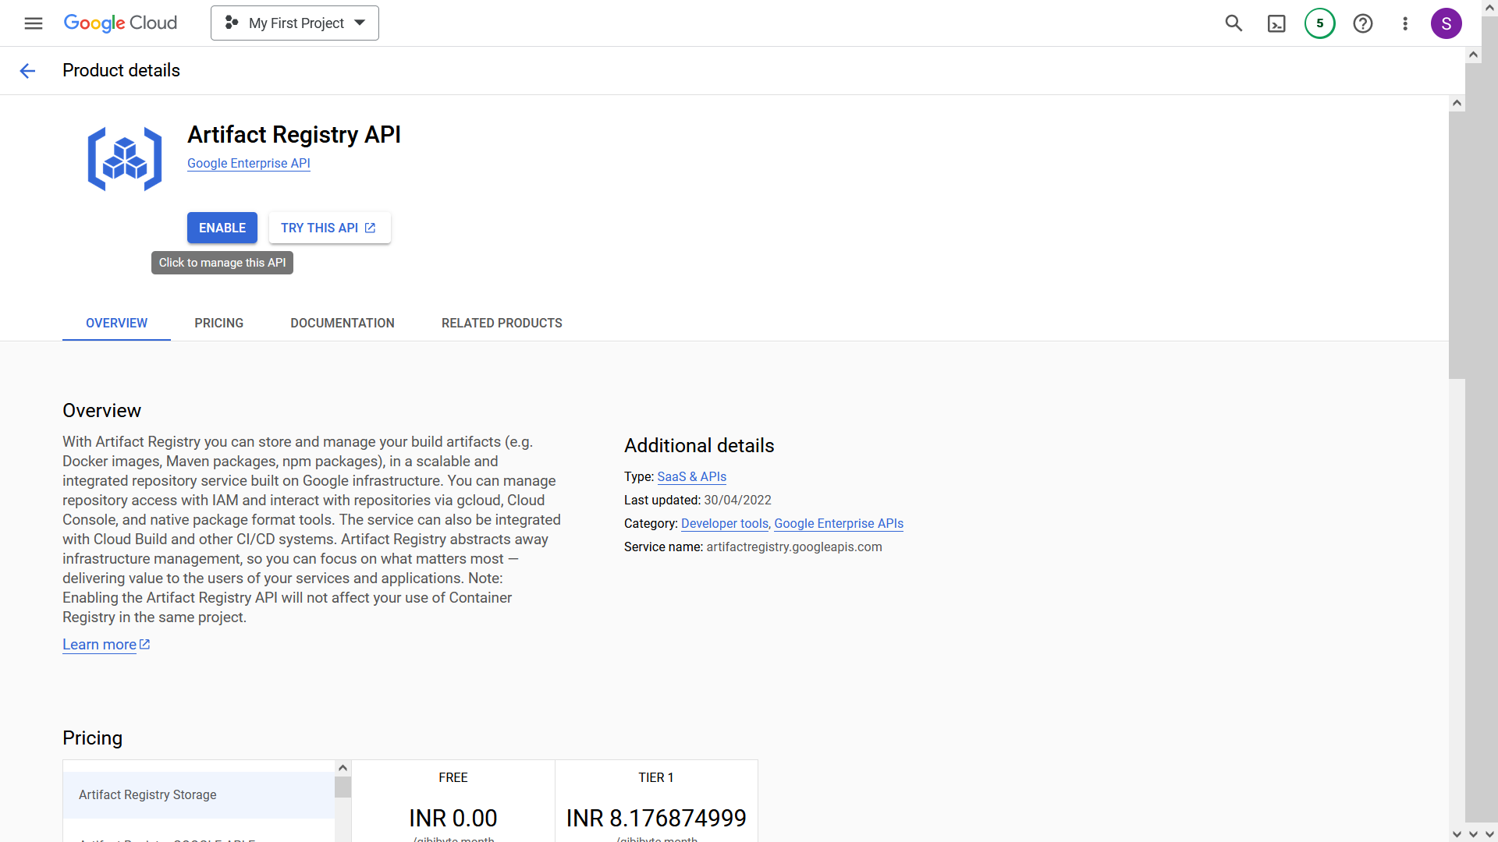Open the notifications badge showing 5
This screenshot has width=1498, height=842.
point(1320,23)
